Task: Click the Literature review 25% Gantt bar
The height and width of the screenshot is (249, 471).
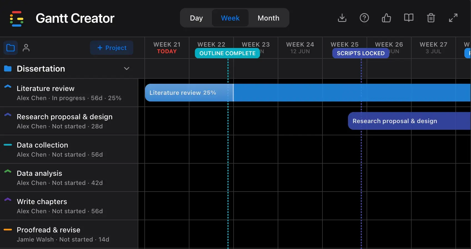Action: [308, 93]
